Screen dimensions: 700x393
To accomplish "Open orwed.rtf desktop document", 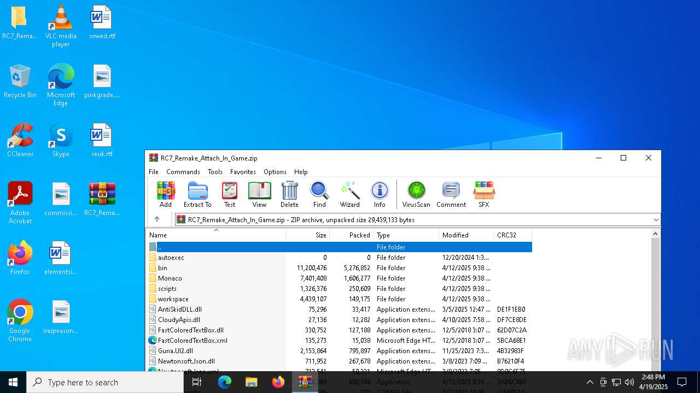I will [x=102, y=23].
